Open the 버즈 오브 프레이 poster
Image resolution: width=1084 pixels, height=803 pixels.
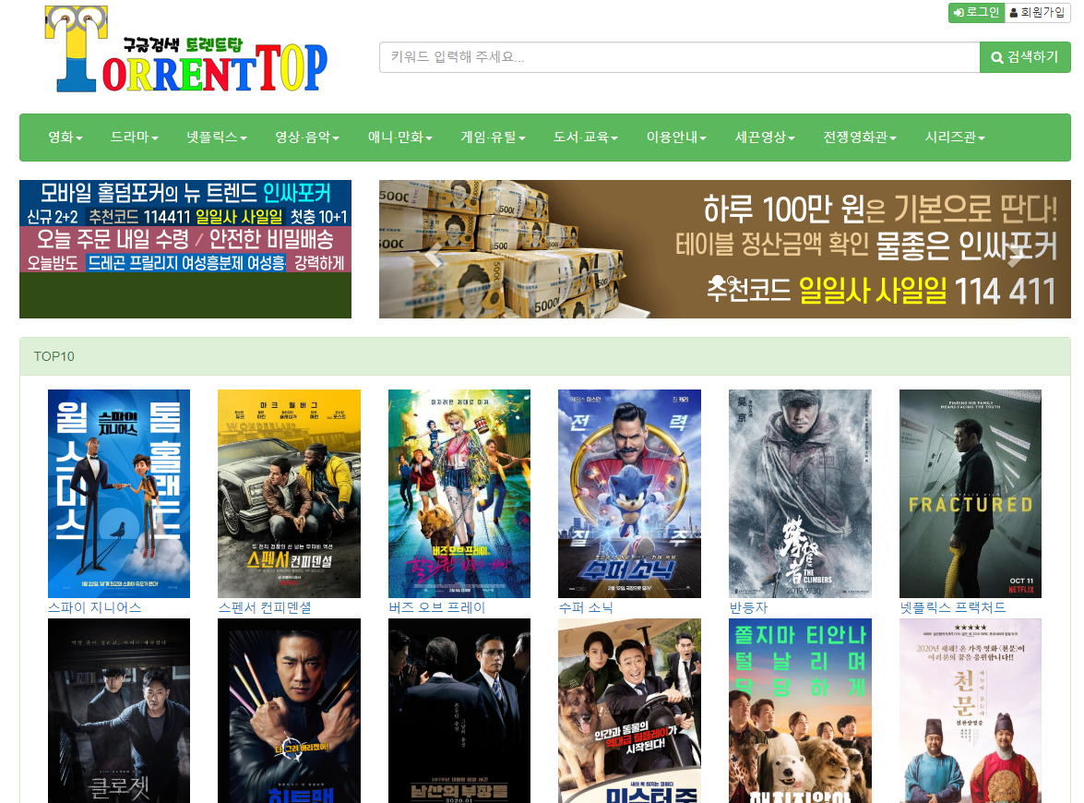pyautogui.click(x=459, y=494)
